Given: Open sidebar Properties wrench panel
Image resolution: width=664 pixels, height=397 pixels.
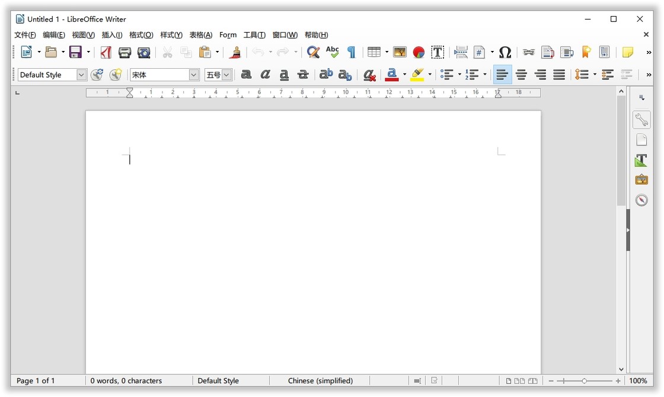Looking at the screenshot, I should tap(641, 120).
